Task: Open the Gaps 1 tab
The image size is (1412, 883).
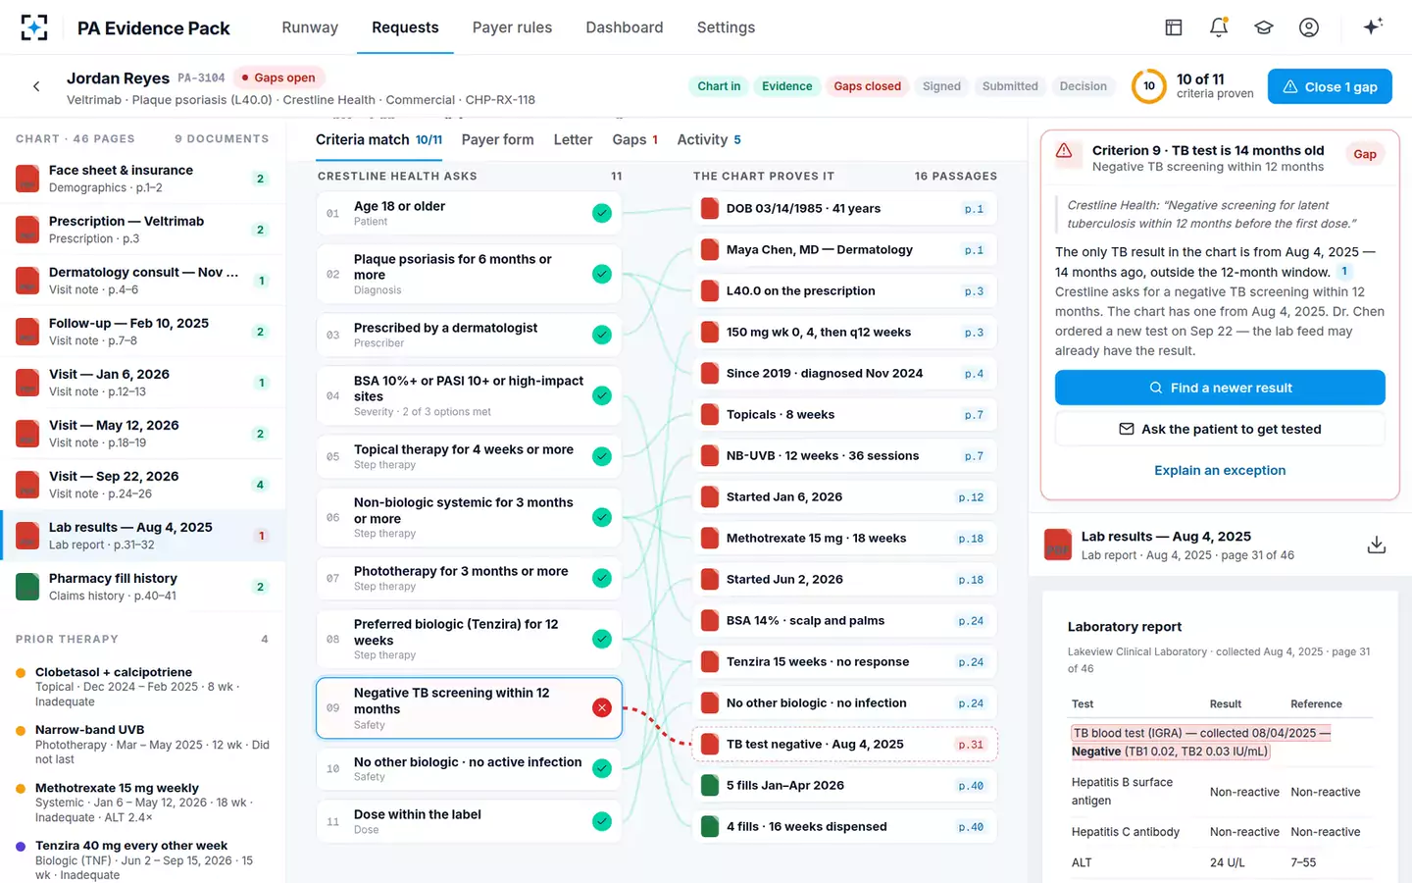Action: (x=634, y=139)
